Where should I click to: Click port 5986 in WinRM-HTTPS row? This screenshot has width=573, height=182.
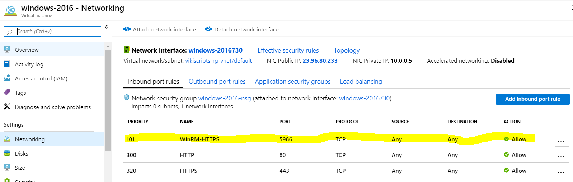click(x=286, y=139)
